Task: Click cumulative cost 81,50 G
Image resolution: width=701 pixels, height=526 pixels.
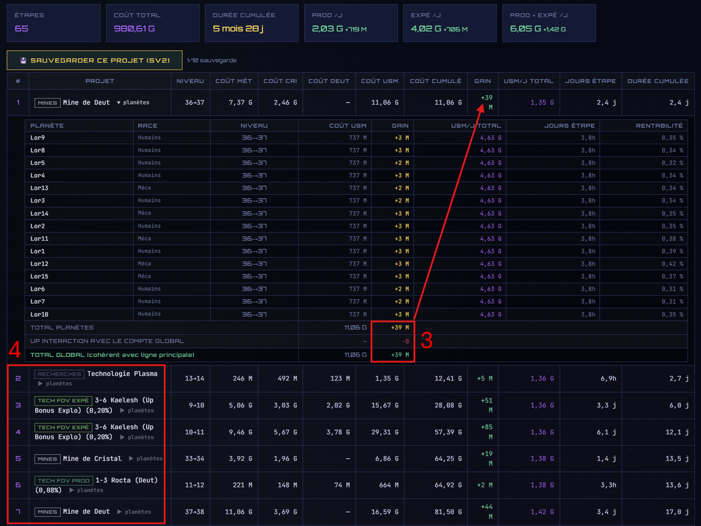Action: click(448, 512)
